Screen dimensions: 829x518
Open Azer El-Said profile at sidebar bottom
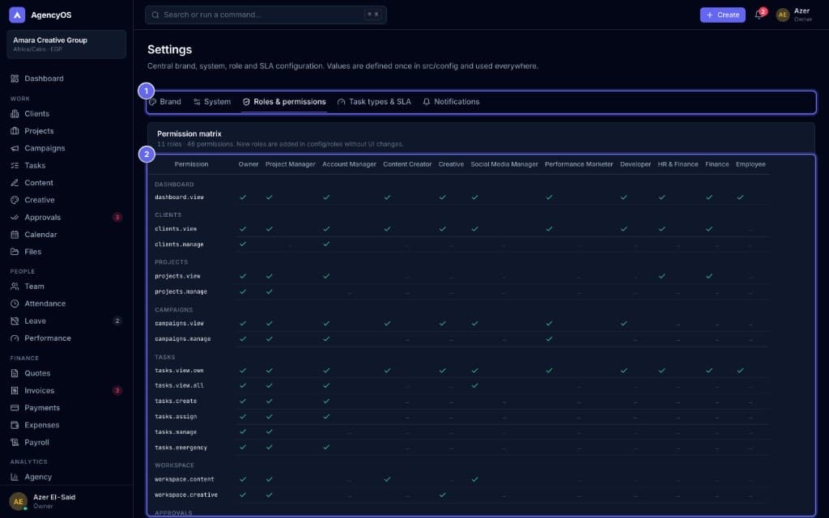[x=66, y=502]
